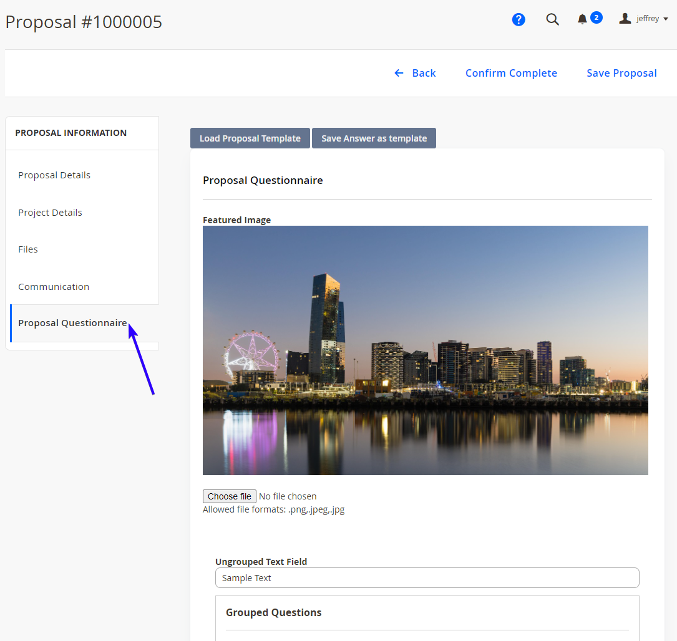677x641 pixels.
Task: Open Communication section in sidebar
Action: coord(54,287)
